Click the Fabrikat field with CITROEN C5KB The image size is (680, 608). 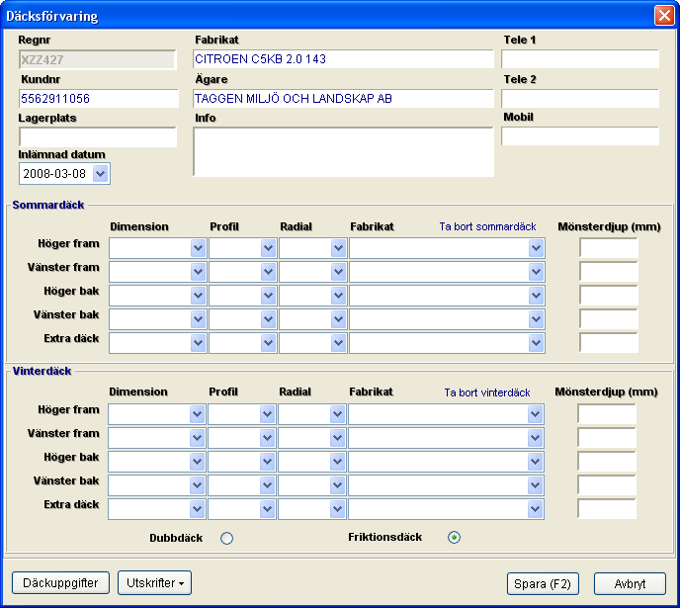343,59
